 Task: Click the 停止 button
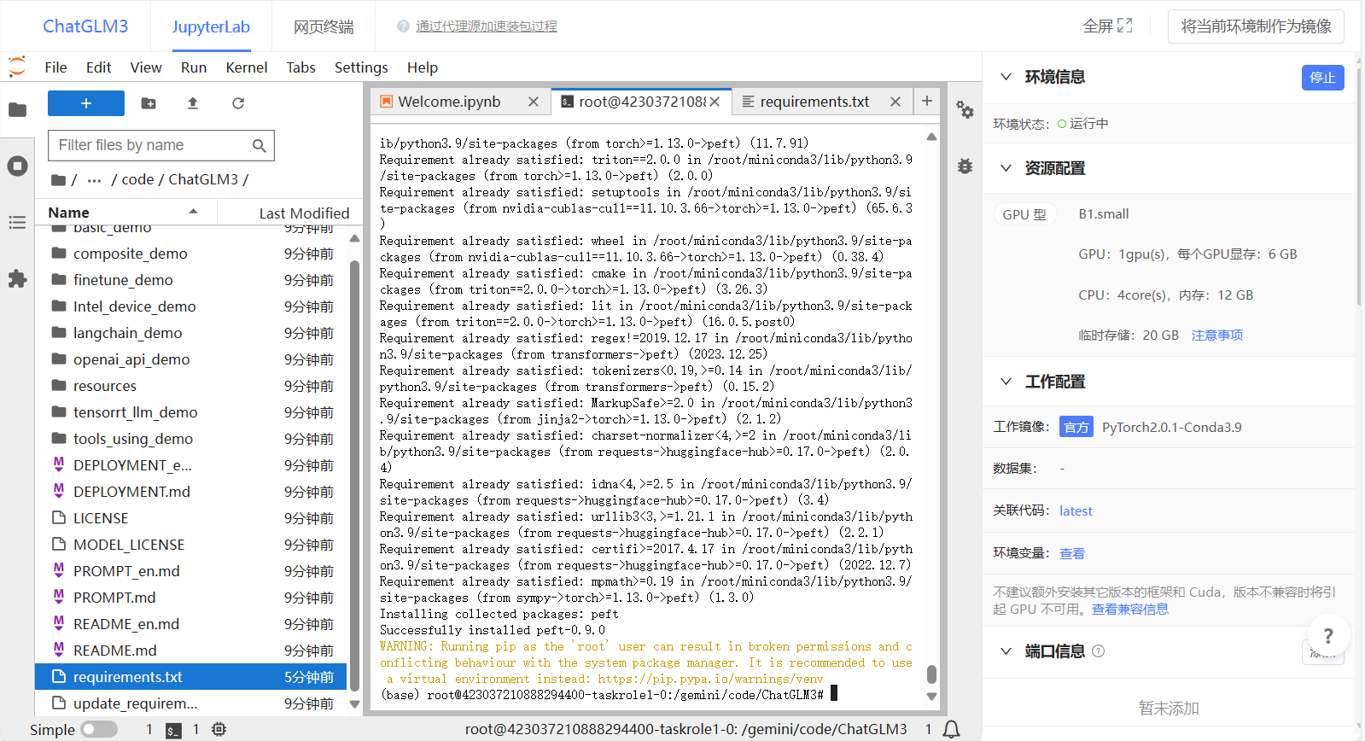1322,78
